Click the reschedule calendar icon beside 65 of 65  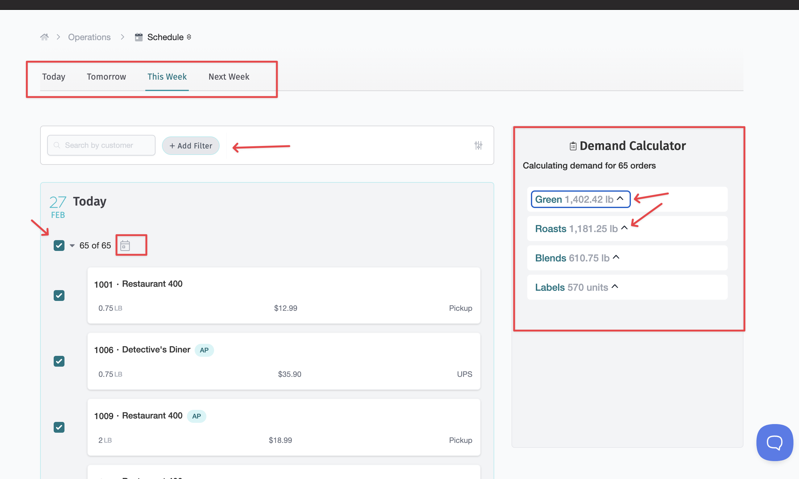[125, 246]
